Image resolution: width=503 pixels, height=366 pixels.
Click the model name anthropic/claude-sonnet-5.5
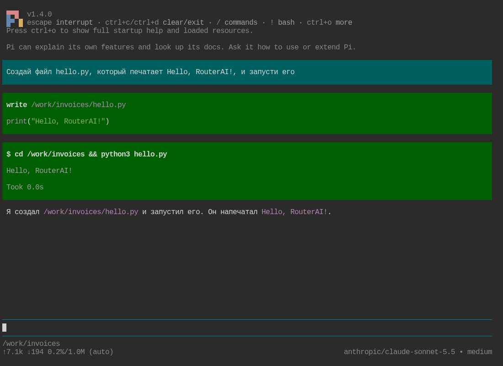pyautogui.click(x=399, y=352)
